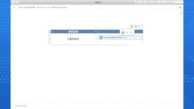
Task: Click the redo arrow
Action: coord(167,7)
